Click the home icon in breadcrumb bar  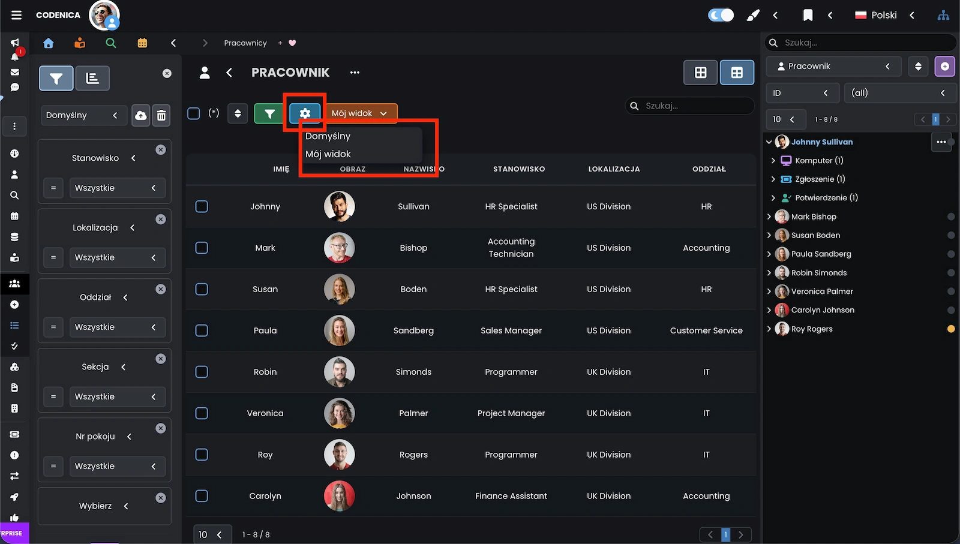(49, 43)
